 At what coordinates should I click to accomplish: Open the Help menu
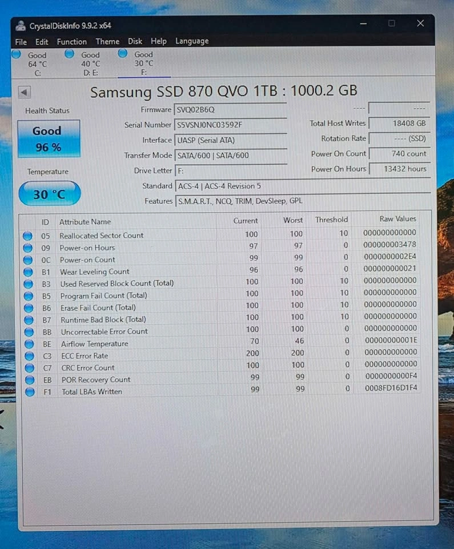[158, 41]
